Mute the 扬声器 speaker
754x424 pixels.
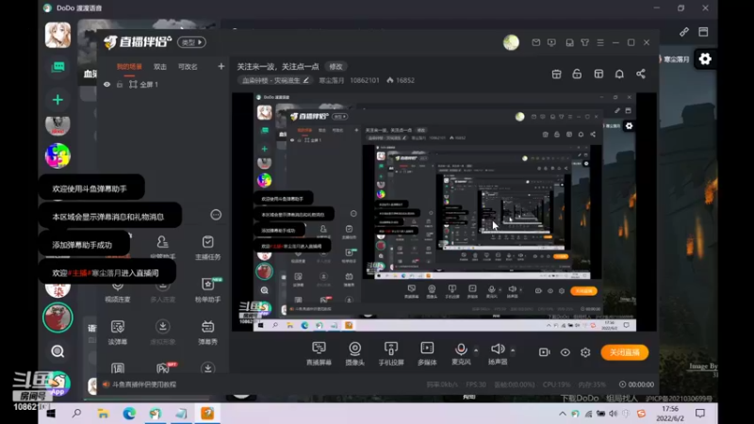pyautogui.click(x=498, y=352)
